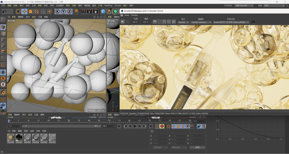
Task: Activate the Rotate tool
Action: click(37, 12)
